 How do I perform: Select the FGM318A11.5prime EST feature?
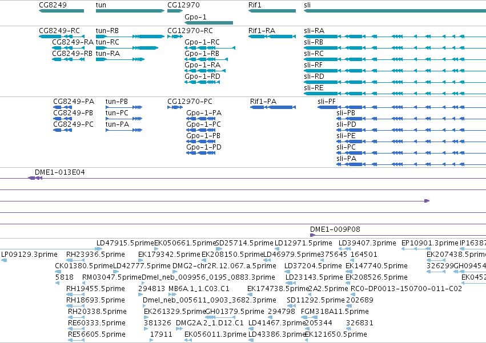(310, 317)
